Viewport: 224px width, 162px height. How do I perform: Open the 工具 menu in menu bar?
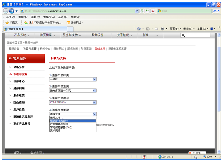63,17
